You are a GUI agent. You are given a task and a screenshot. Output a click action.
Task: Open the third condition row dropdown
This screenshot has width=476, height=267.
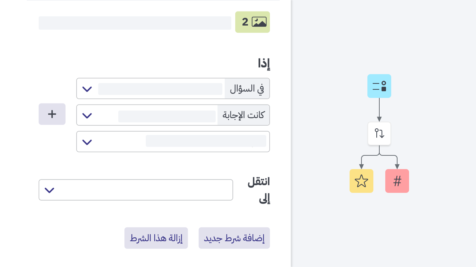click(87, 141)
